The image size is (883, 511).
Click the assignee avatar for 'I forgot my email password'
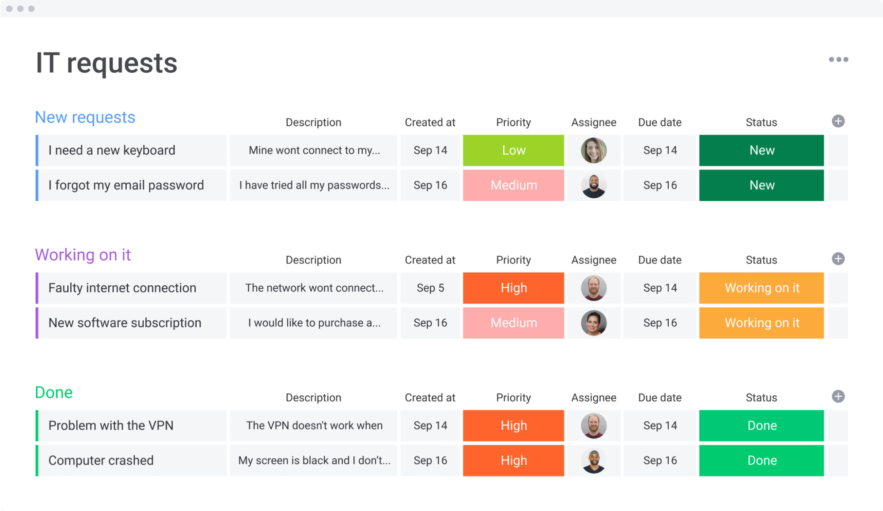(x=594, y=185)
